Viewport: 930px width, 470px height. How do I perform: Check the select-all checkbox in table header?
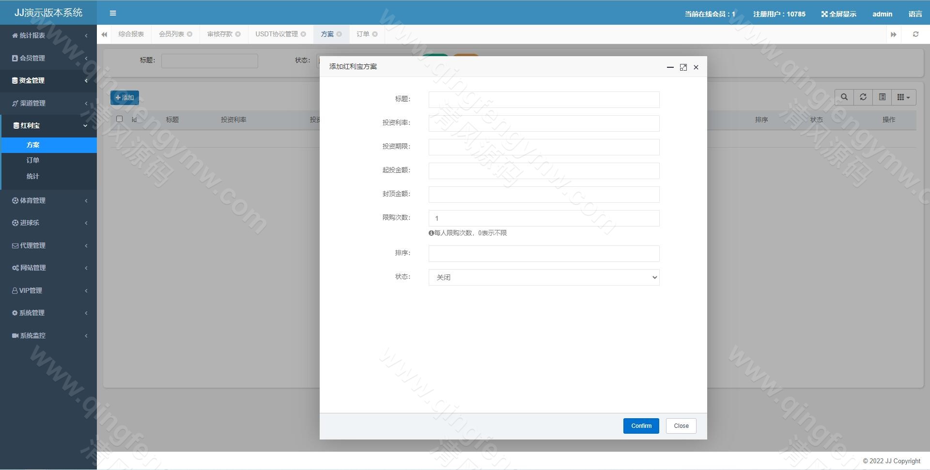pyautogui.click(x=120, y=119)
